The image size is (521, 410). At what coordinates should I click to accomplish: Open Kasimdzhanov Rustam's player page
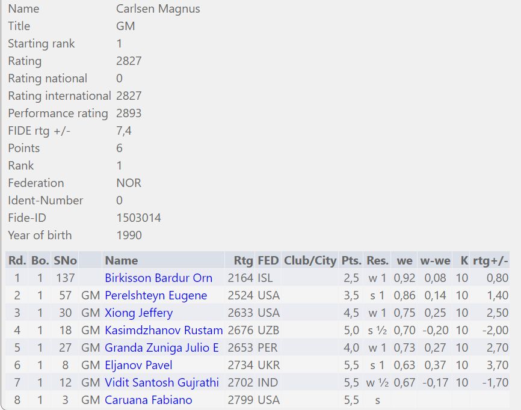click(x=164, y=331)
